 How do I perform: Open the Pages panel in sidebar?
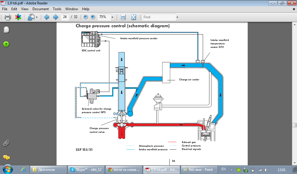tap(6, 30)
